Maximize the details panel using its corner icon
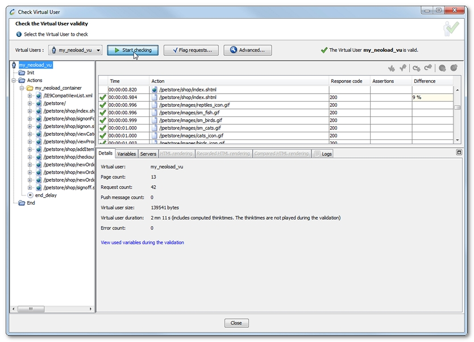 coord(459,152)
